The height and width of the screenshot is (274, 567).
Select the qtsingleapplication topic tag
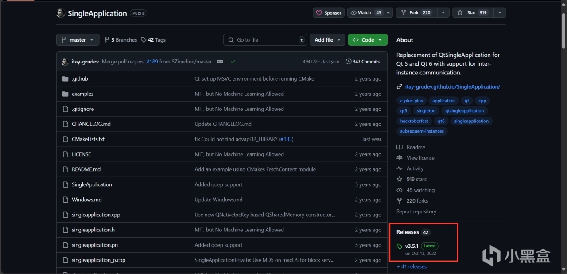(x=465, y=111)
